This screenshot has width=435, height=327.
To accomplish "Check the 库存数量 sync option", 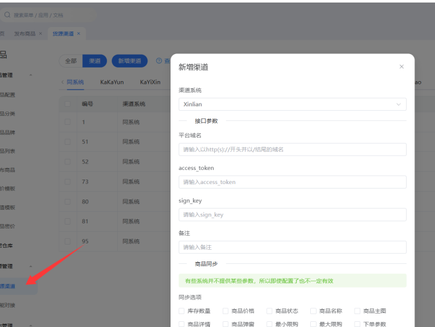I will [x=182, y=311].
